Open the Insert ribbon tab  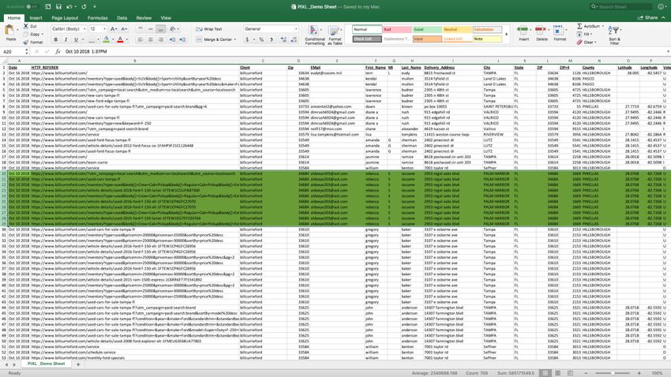tap(36, 18)
